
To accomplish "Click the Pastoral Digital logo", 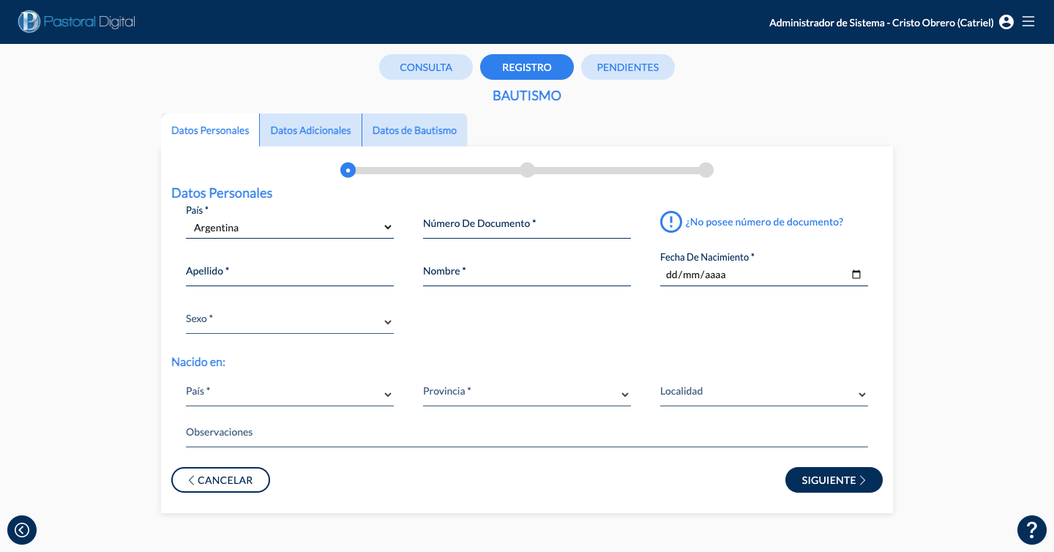I will click(77, 21).
